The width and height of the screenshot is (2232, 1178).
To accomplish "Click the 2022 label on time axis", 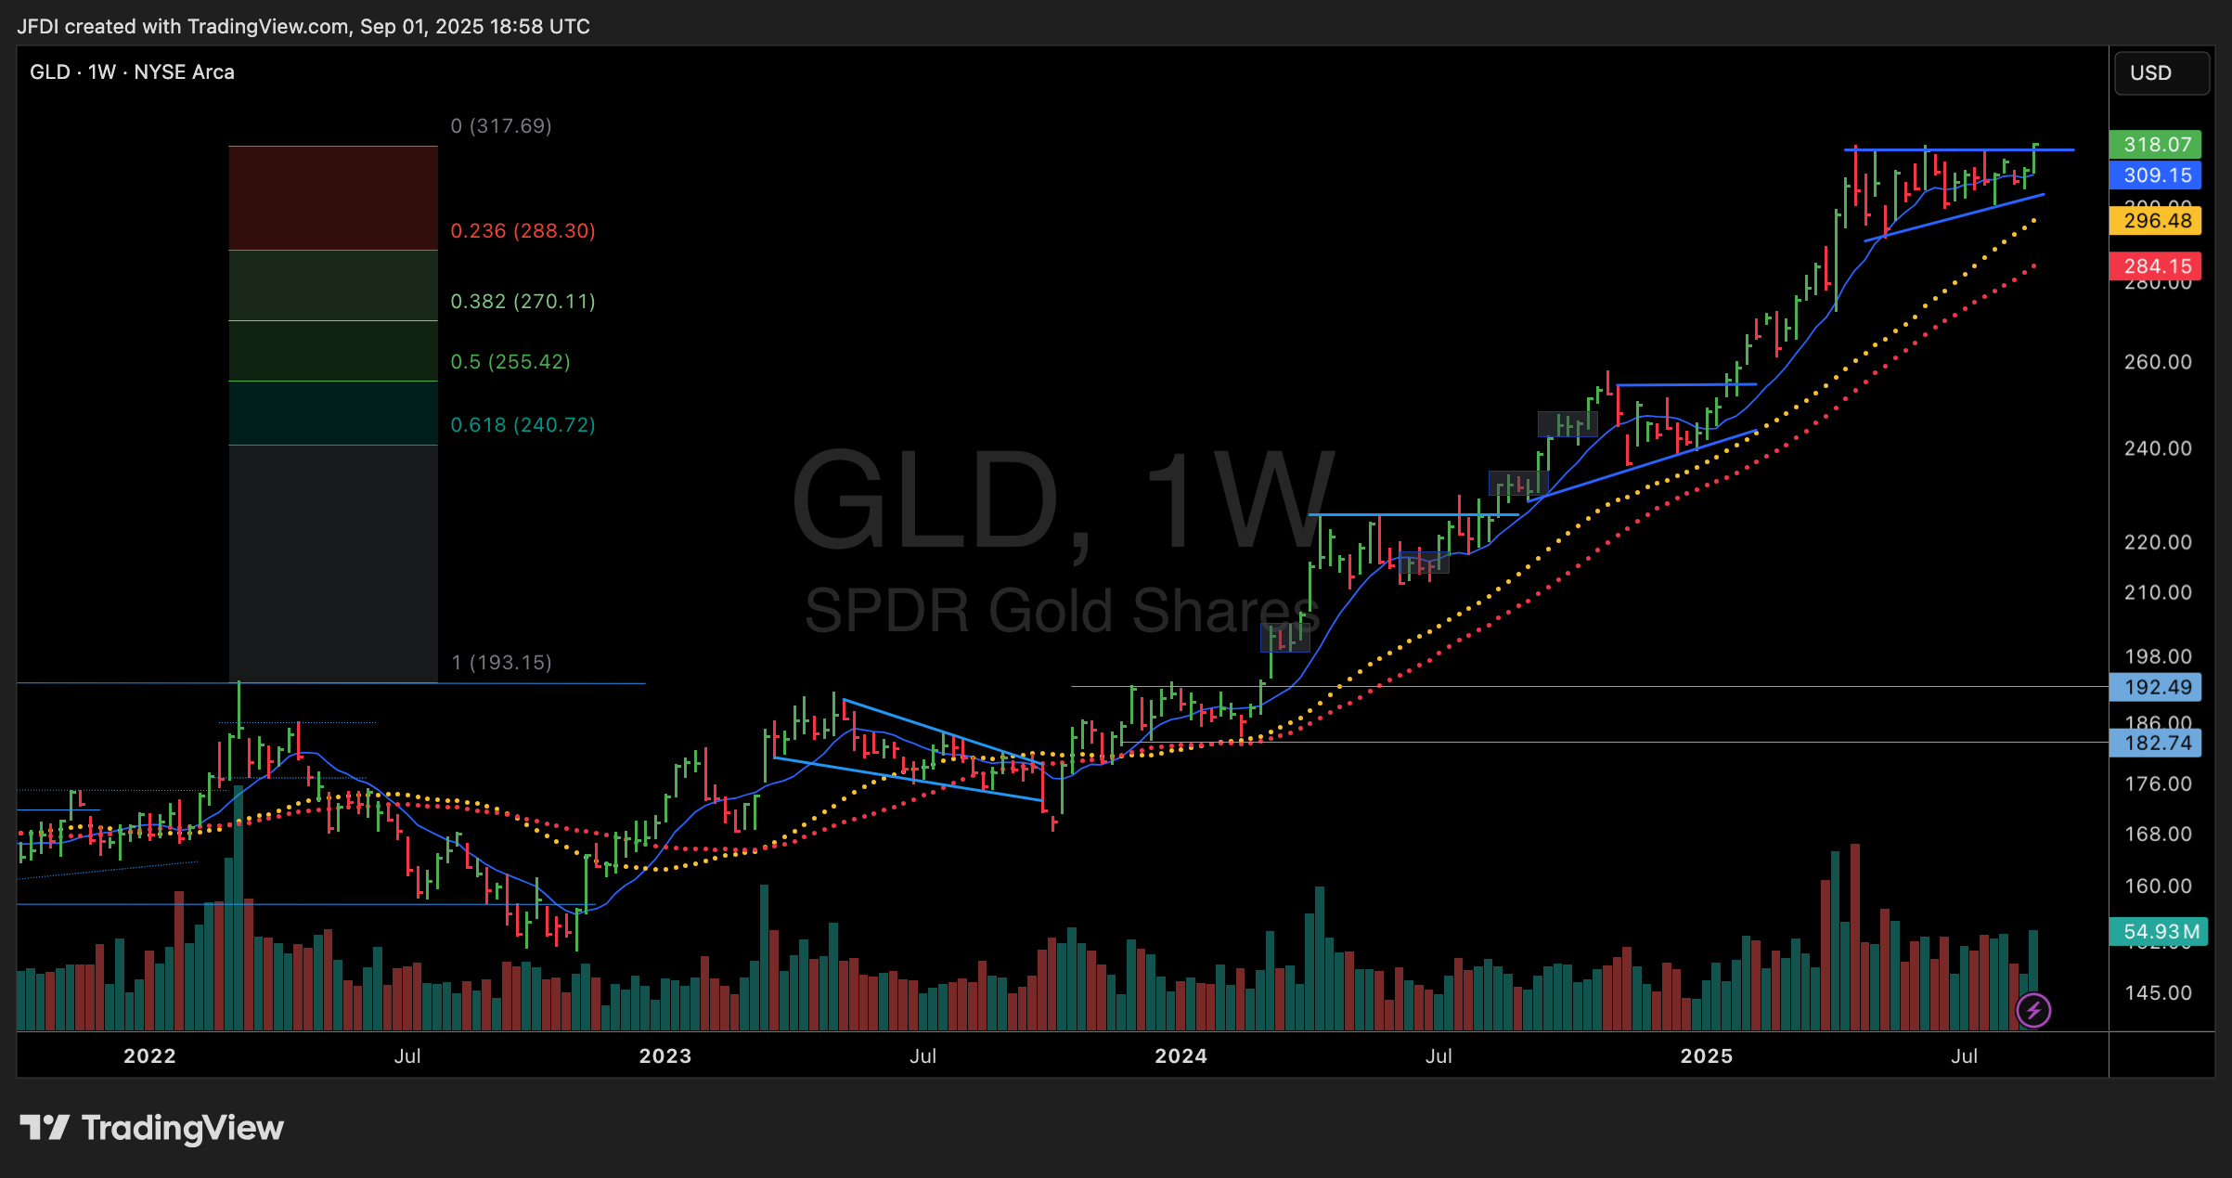I will click(149, 1056).
